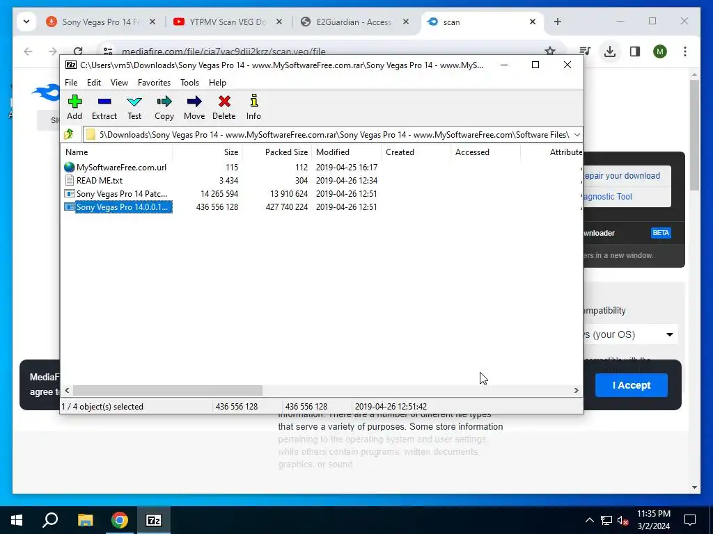Image resolution: width=713 pixels, height=534 pixels.
Task: Click the muted volume tray icon
Action: pyautogui.click(x=622, y=520)
